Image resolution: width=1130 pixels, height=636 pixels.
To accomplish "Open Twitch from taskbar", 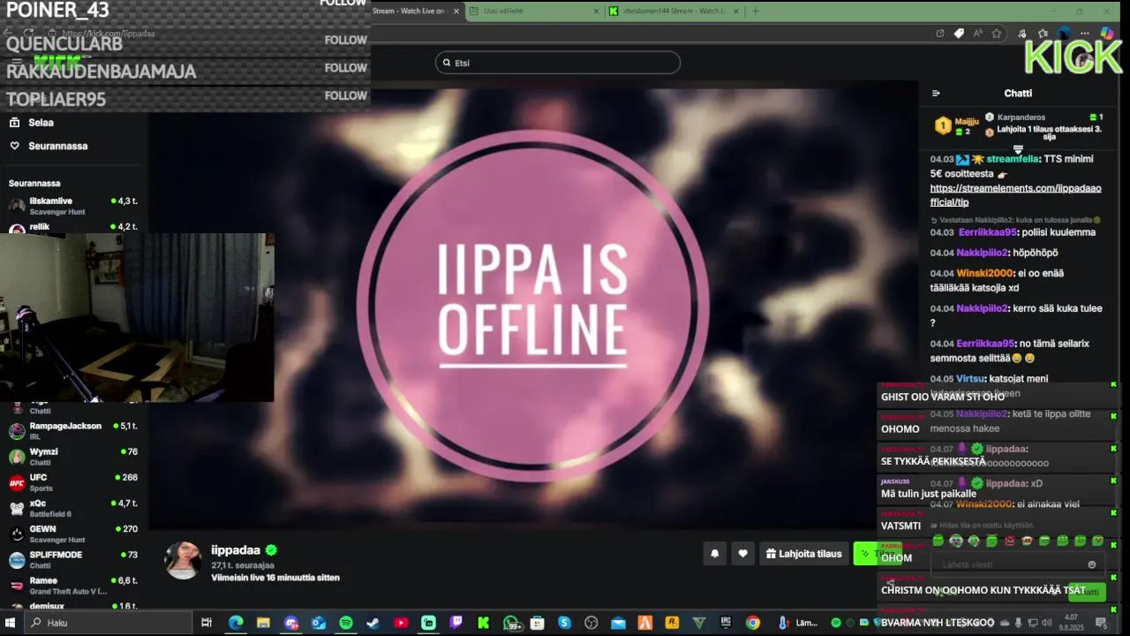I will (x=456, y=623).
